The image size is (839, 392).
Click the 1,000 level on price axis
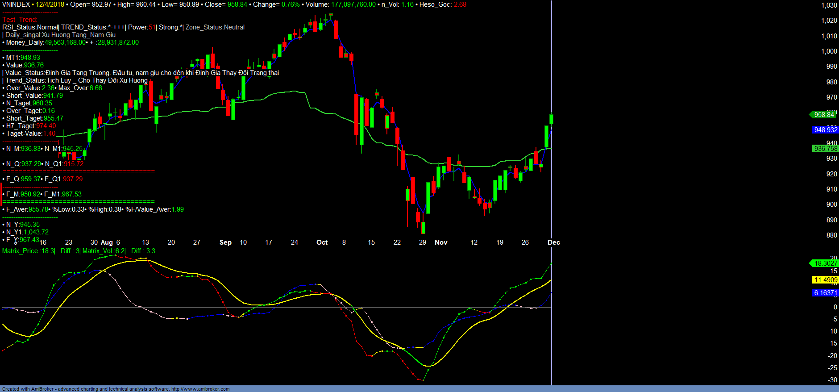pyautogui.click(x=829, y=51)
